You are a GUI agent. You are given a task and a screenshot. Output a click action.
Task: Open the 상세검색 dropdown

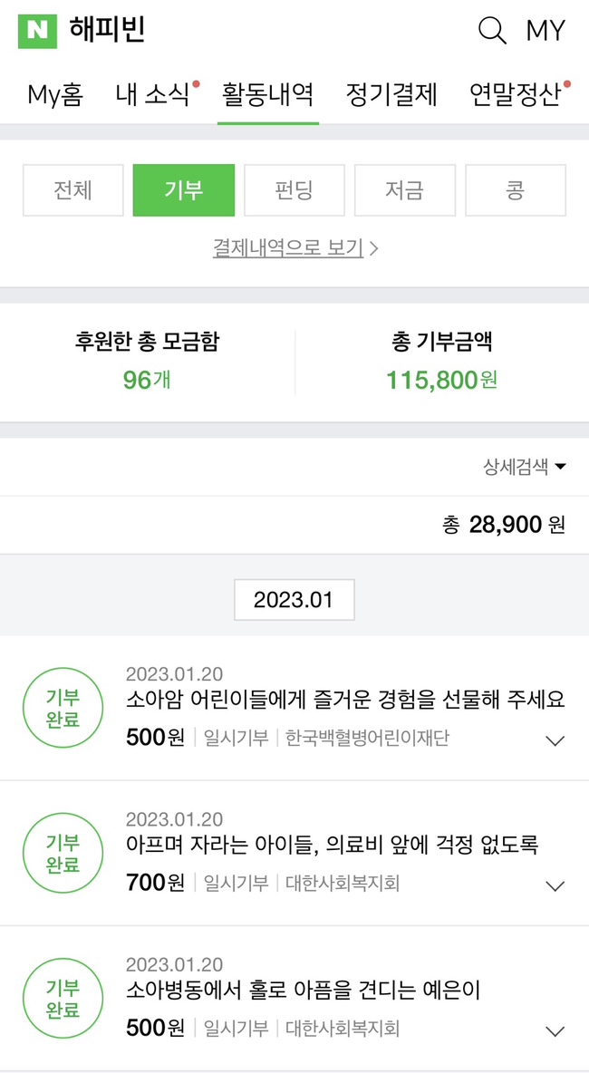pyautogui.click(x=525, y=467)
